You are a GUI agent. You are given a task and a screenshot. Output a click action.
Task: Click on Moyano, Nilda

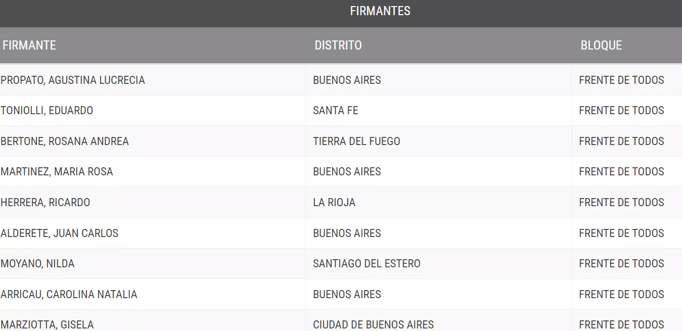37,263
